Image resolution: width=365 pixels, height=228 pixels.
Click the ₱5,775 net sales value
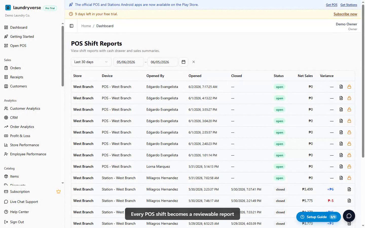[307, 201]
